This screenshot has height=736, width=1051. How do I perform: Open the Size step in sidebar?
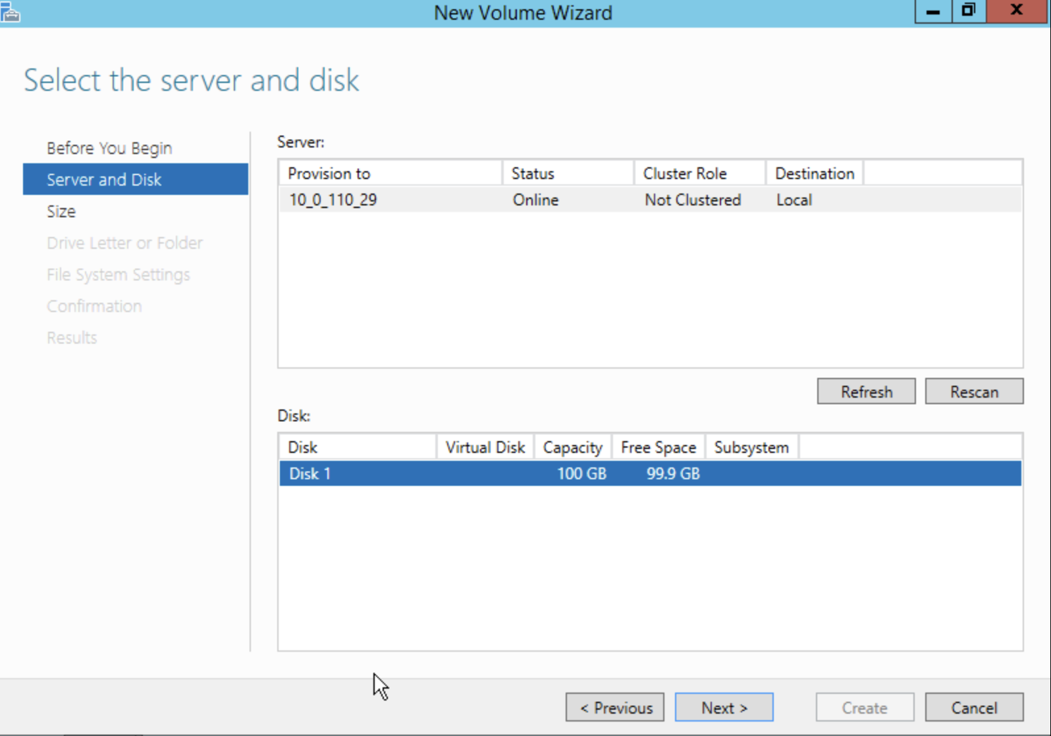tap(61, 211)
